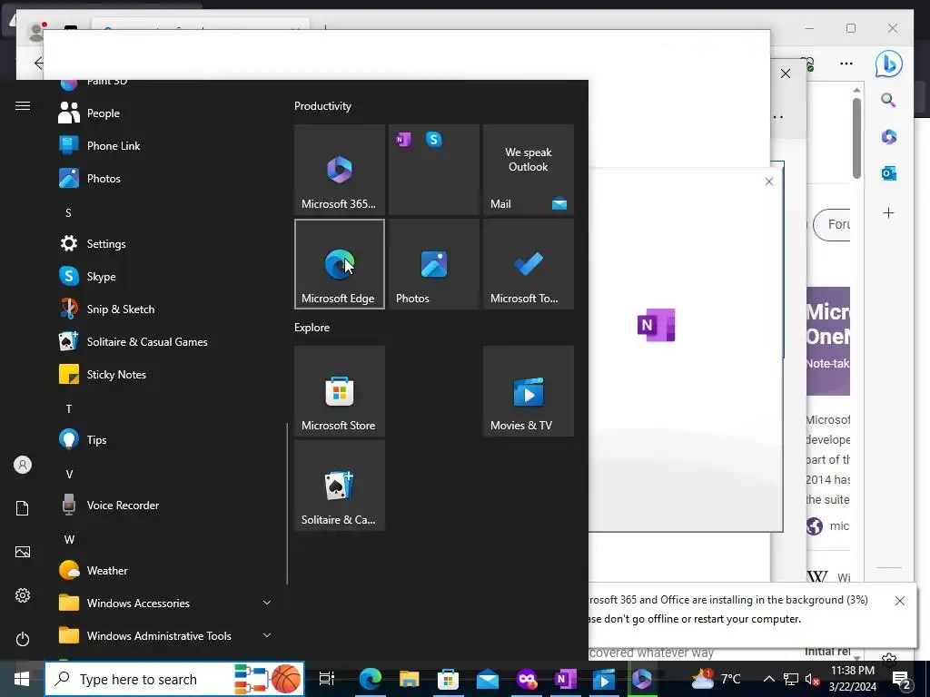The image size is (930, 697).
Task: Open Microsoft Edge from the taskbar
Action: [371, 679]
